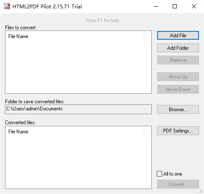Browse for the output folder

pyautogui.click(x=178, y=110)
